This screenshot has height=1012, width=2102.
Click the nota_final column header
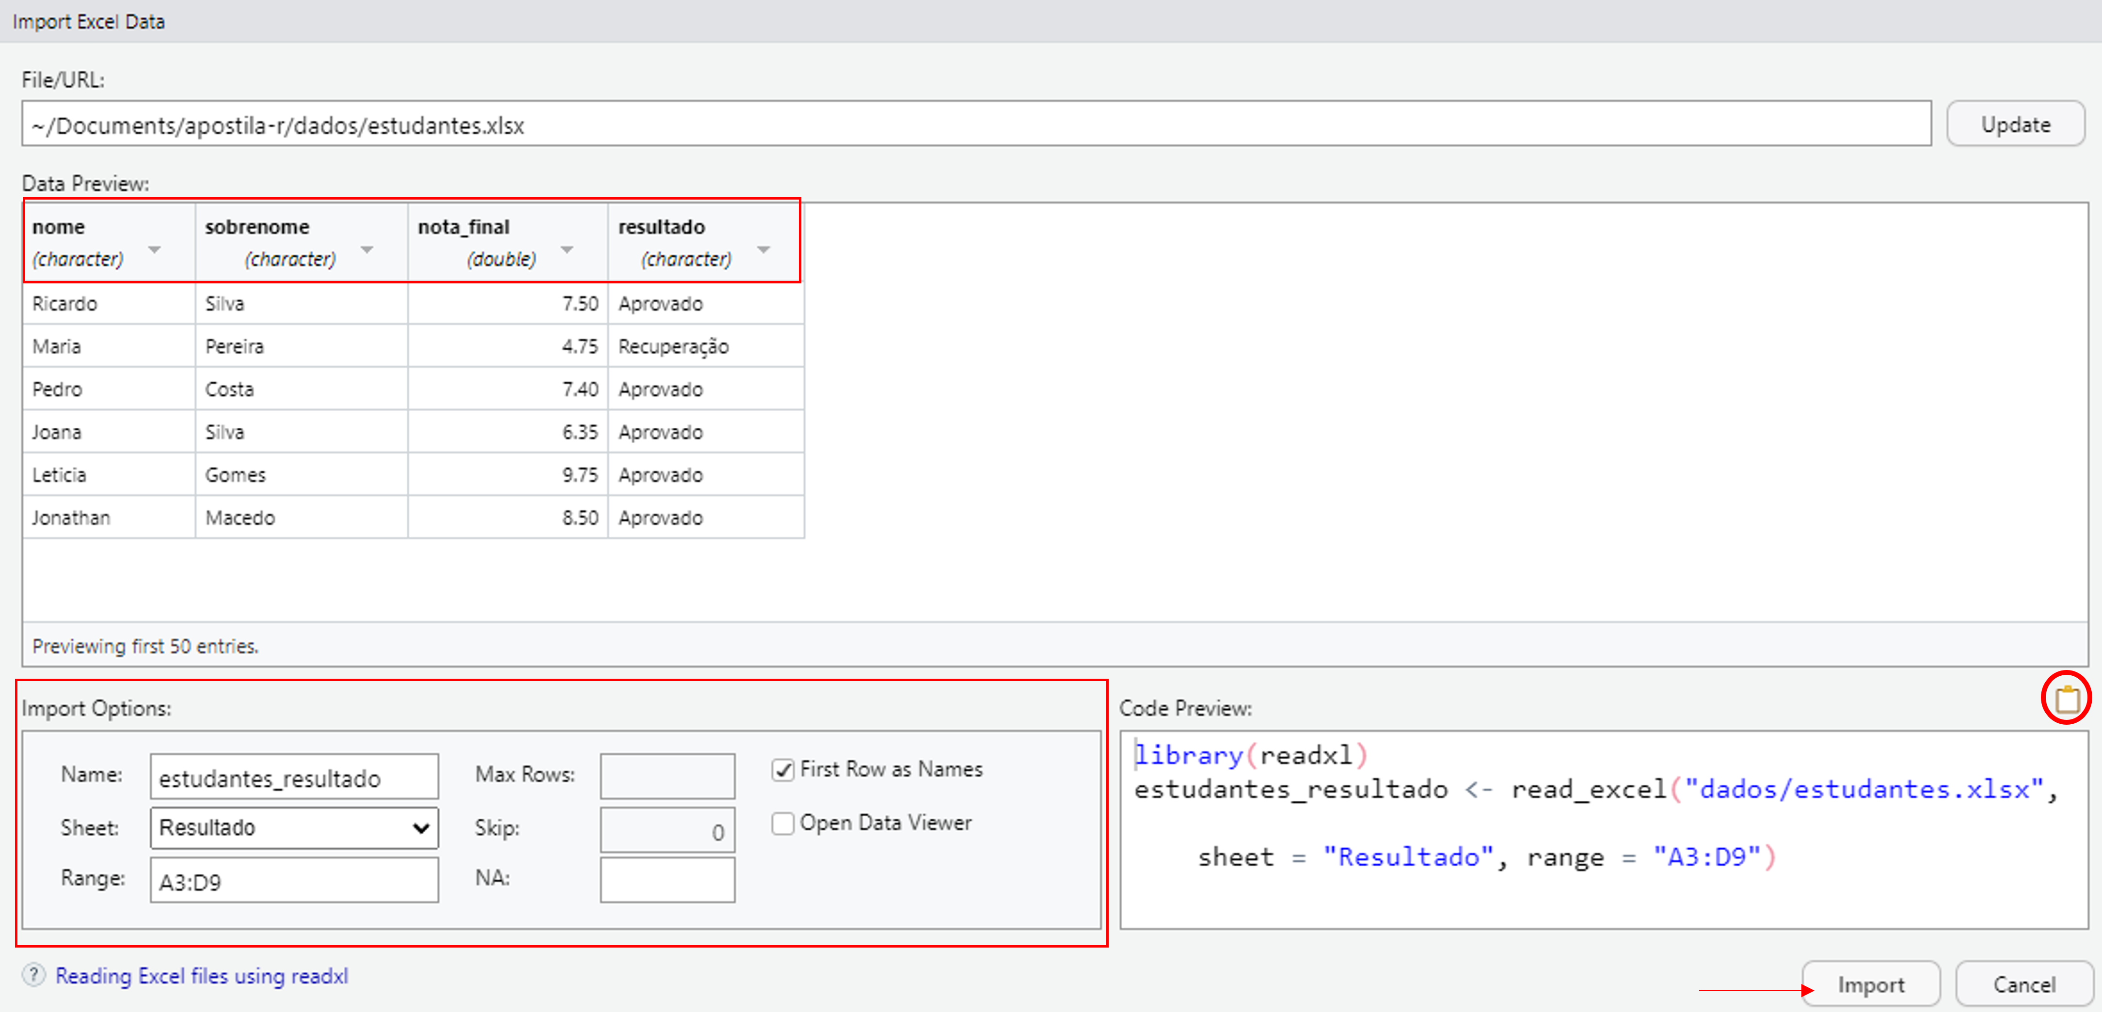pyautogui.click(x=508, y=242)
